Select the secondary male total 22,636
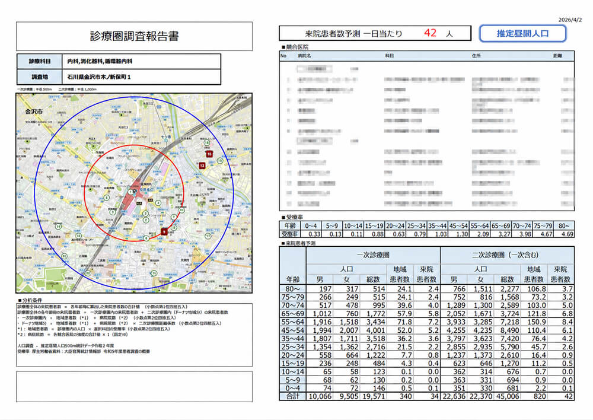The width and height of the screenshot is (593, 420). tap(454, 396)
